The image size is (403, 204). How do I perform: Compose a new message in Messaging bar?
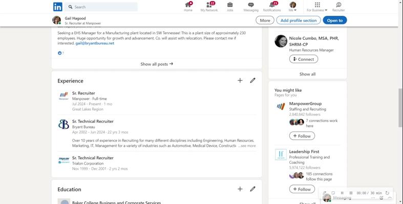click(381, 198)
